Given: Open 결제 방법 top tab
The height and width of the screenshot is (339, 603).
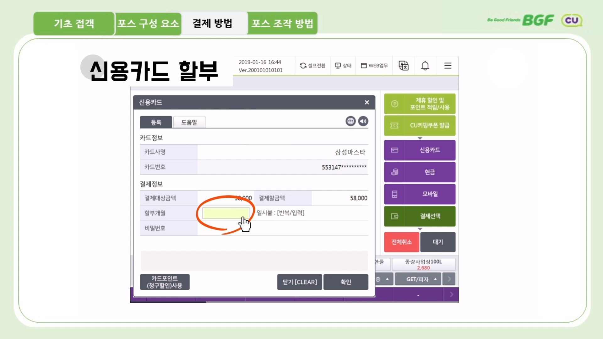Looking at the screenshot, I should (x=212, y=23).
